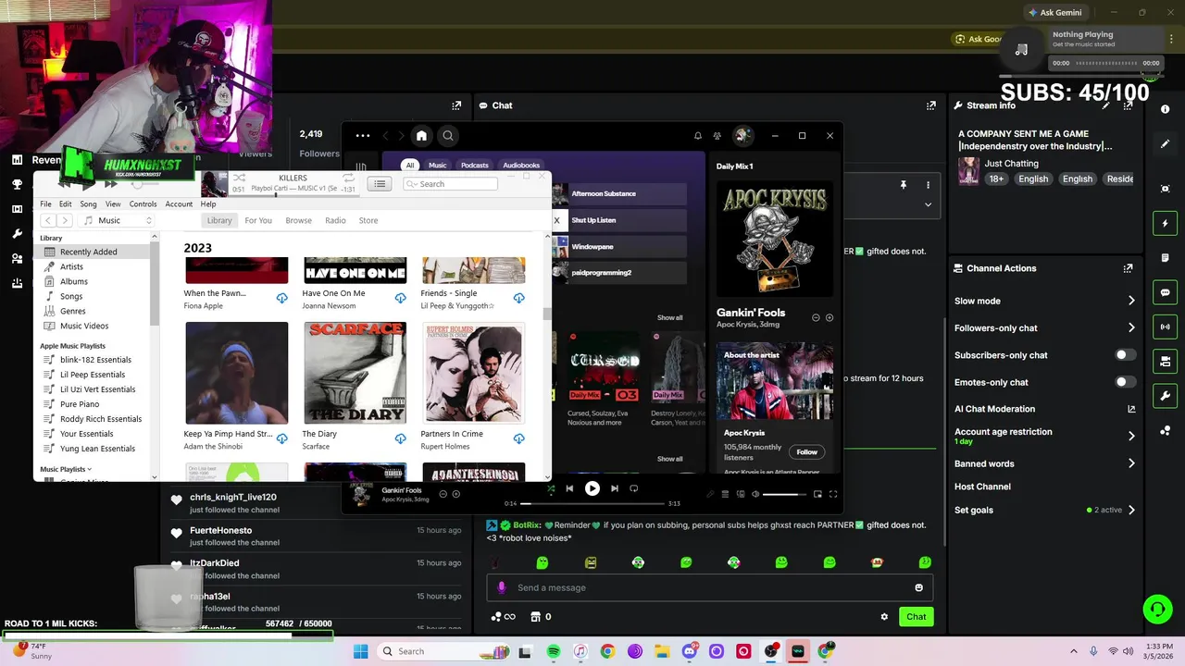The image size is (1185, 666).
Task: Open Host Channel option
Action: click(x=982, y=487)
